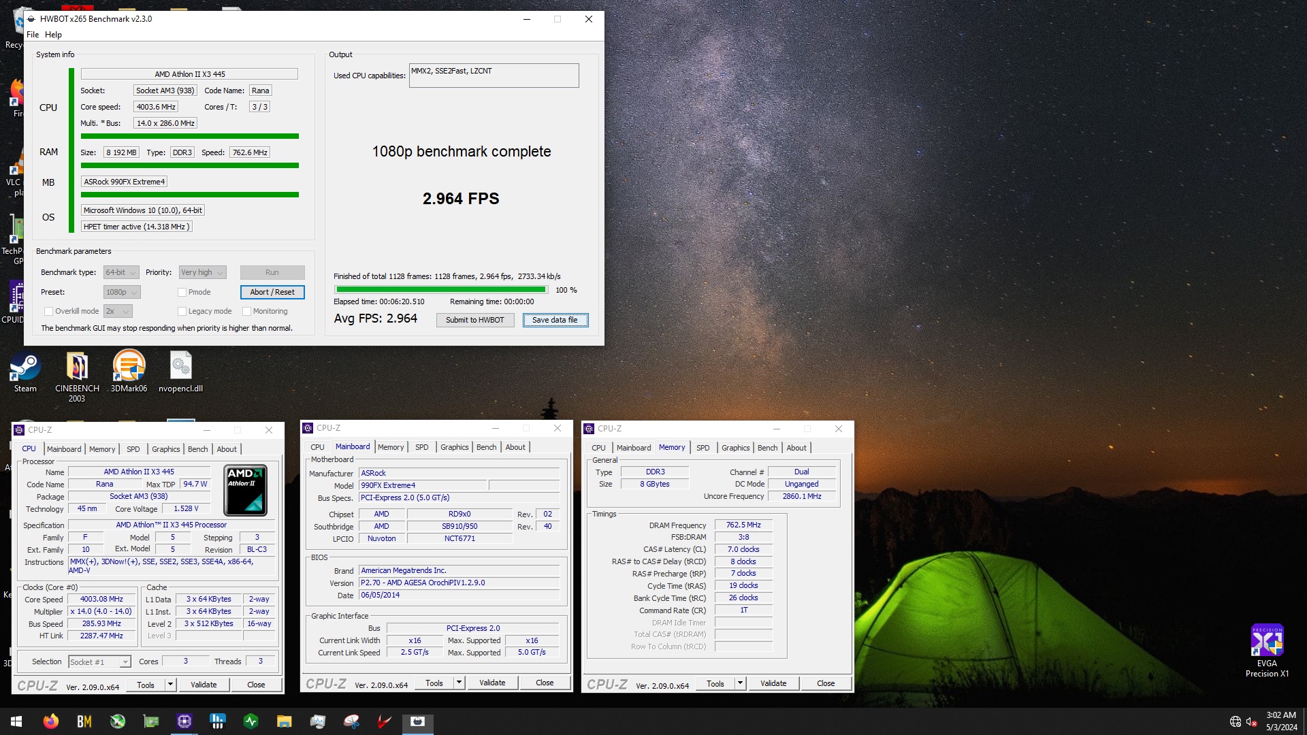Open About tab in CPU-Z CPU window
Image resolution: width=1307 pixels, height=735 pixels.
[227, 449]
